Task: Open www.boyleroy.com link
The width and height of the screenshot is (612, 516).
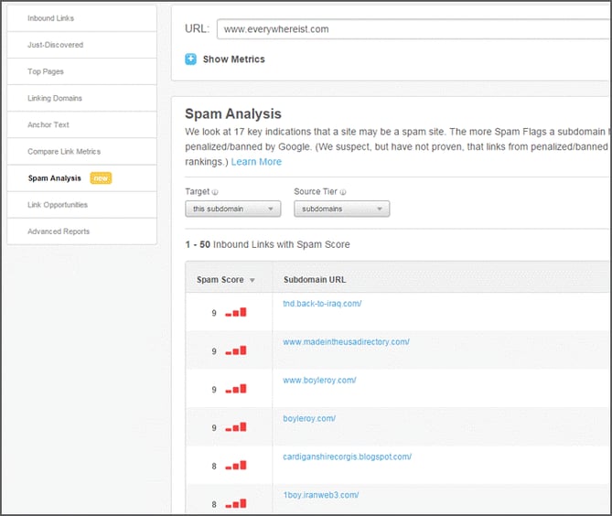Action: [x=319, y=381]
